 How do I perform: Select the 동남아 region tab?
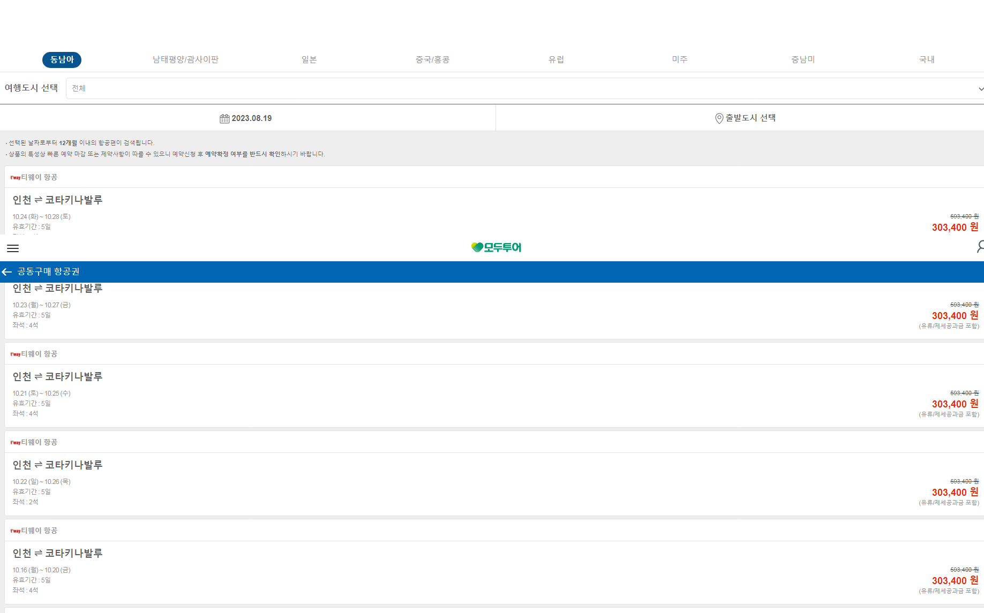click(x=62, y=59)
